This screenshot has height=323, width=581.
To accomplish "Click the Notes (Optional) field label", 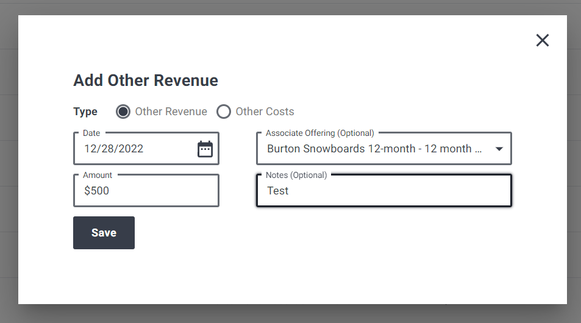I will coord(296,175).
